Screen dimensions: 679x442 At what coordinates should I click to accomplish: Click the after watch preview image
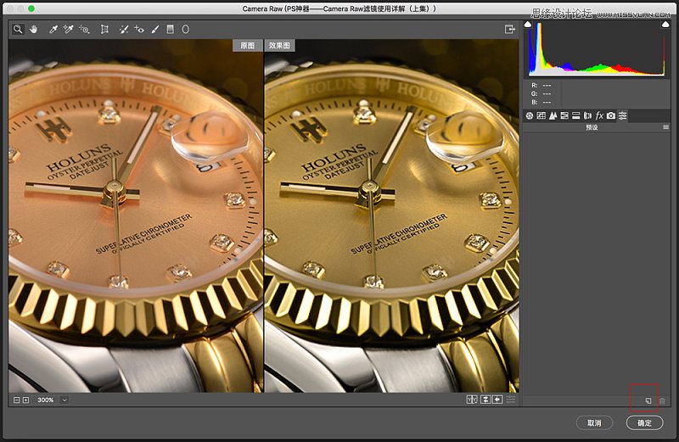(391, 216)
